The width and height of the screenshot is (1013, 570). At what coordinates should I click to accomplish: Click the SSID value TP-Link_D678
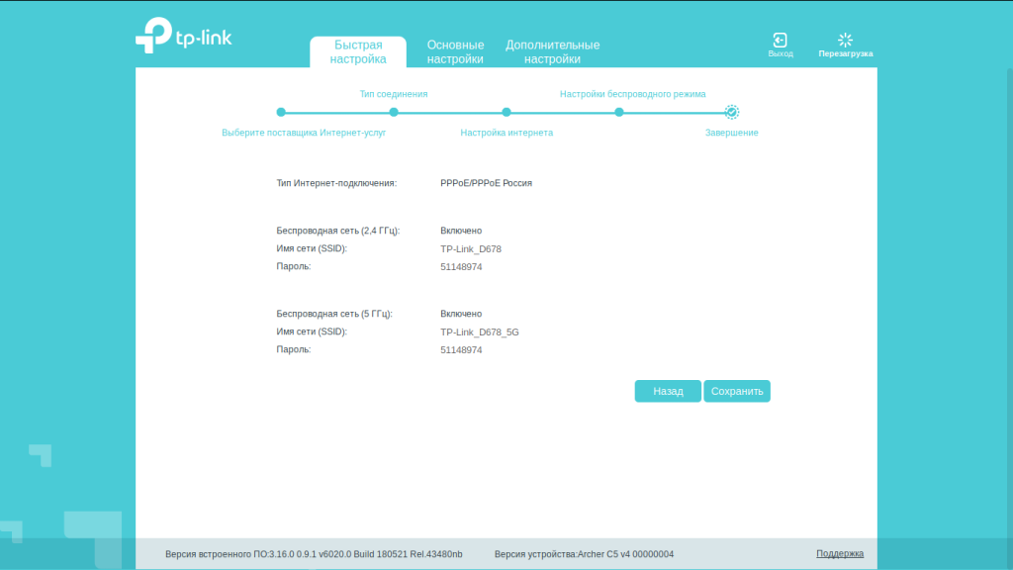tap(470, 249)
